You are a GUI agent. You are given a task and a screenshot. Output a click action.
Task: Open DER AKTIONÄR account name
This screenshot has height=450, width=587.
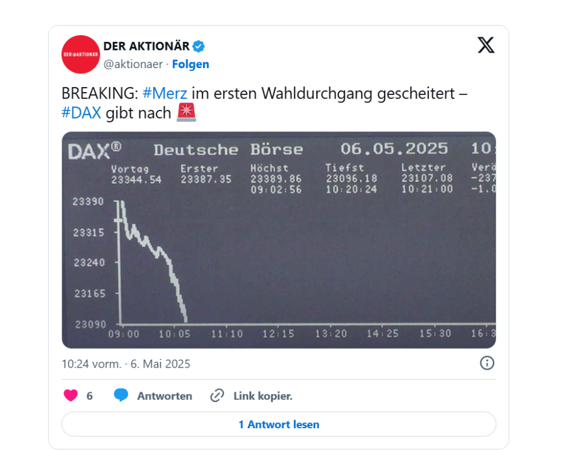[x=146, y=46]
